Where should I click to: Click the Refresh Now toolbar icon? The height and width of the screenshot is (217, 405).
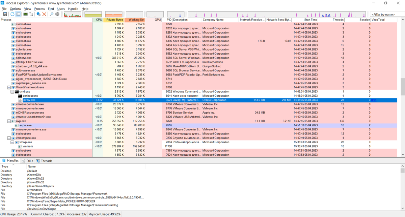12,14
